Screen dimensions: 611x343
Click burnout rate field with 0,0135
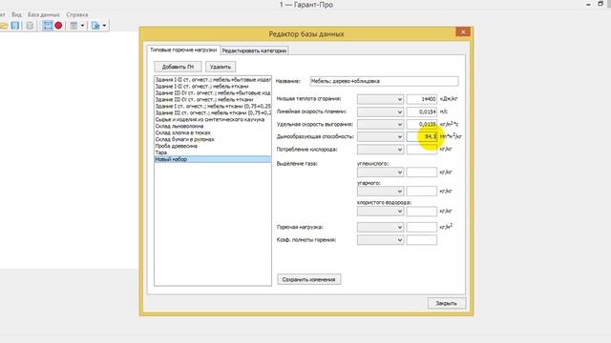(422, 125)
